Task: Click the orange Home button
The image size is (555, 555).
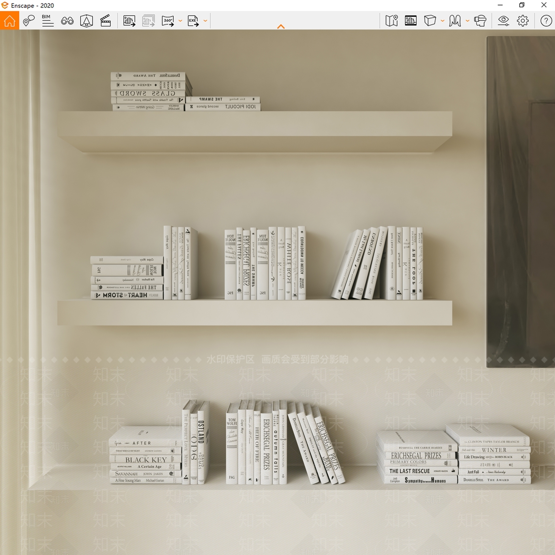Action: coord(9,20)
